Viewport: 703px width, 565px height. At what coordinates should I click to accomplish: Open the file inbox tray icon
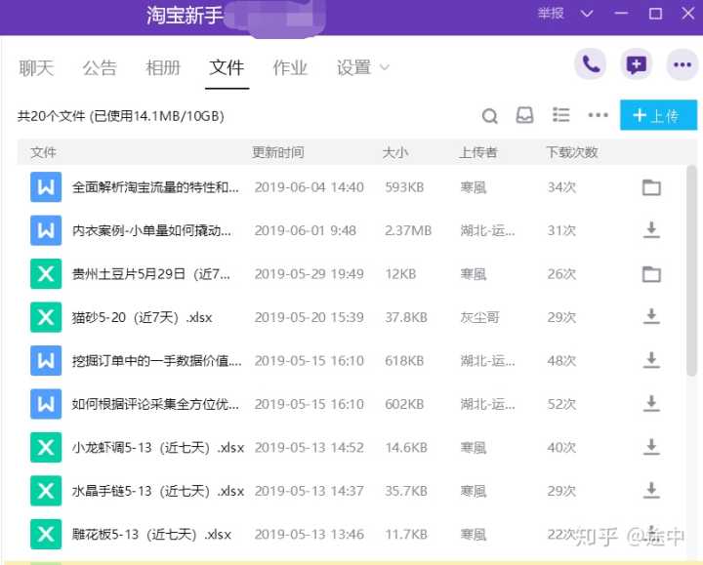click(x=525, y=116)
